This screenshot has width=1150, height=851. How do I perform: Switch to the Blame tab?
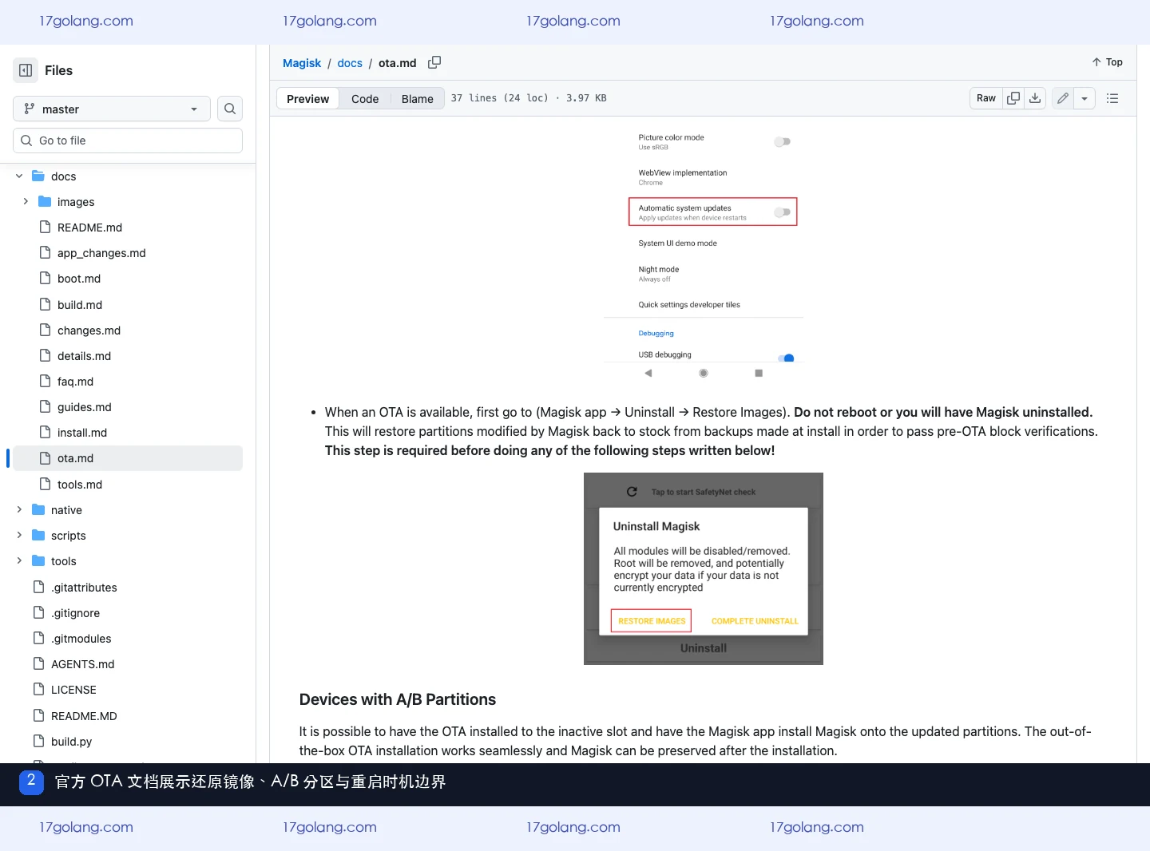pos(418,98)
